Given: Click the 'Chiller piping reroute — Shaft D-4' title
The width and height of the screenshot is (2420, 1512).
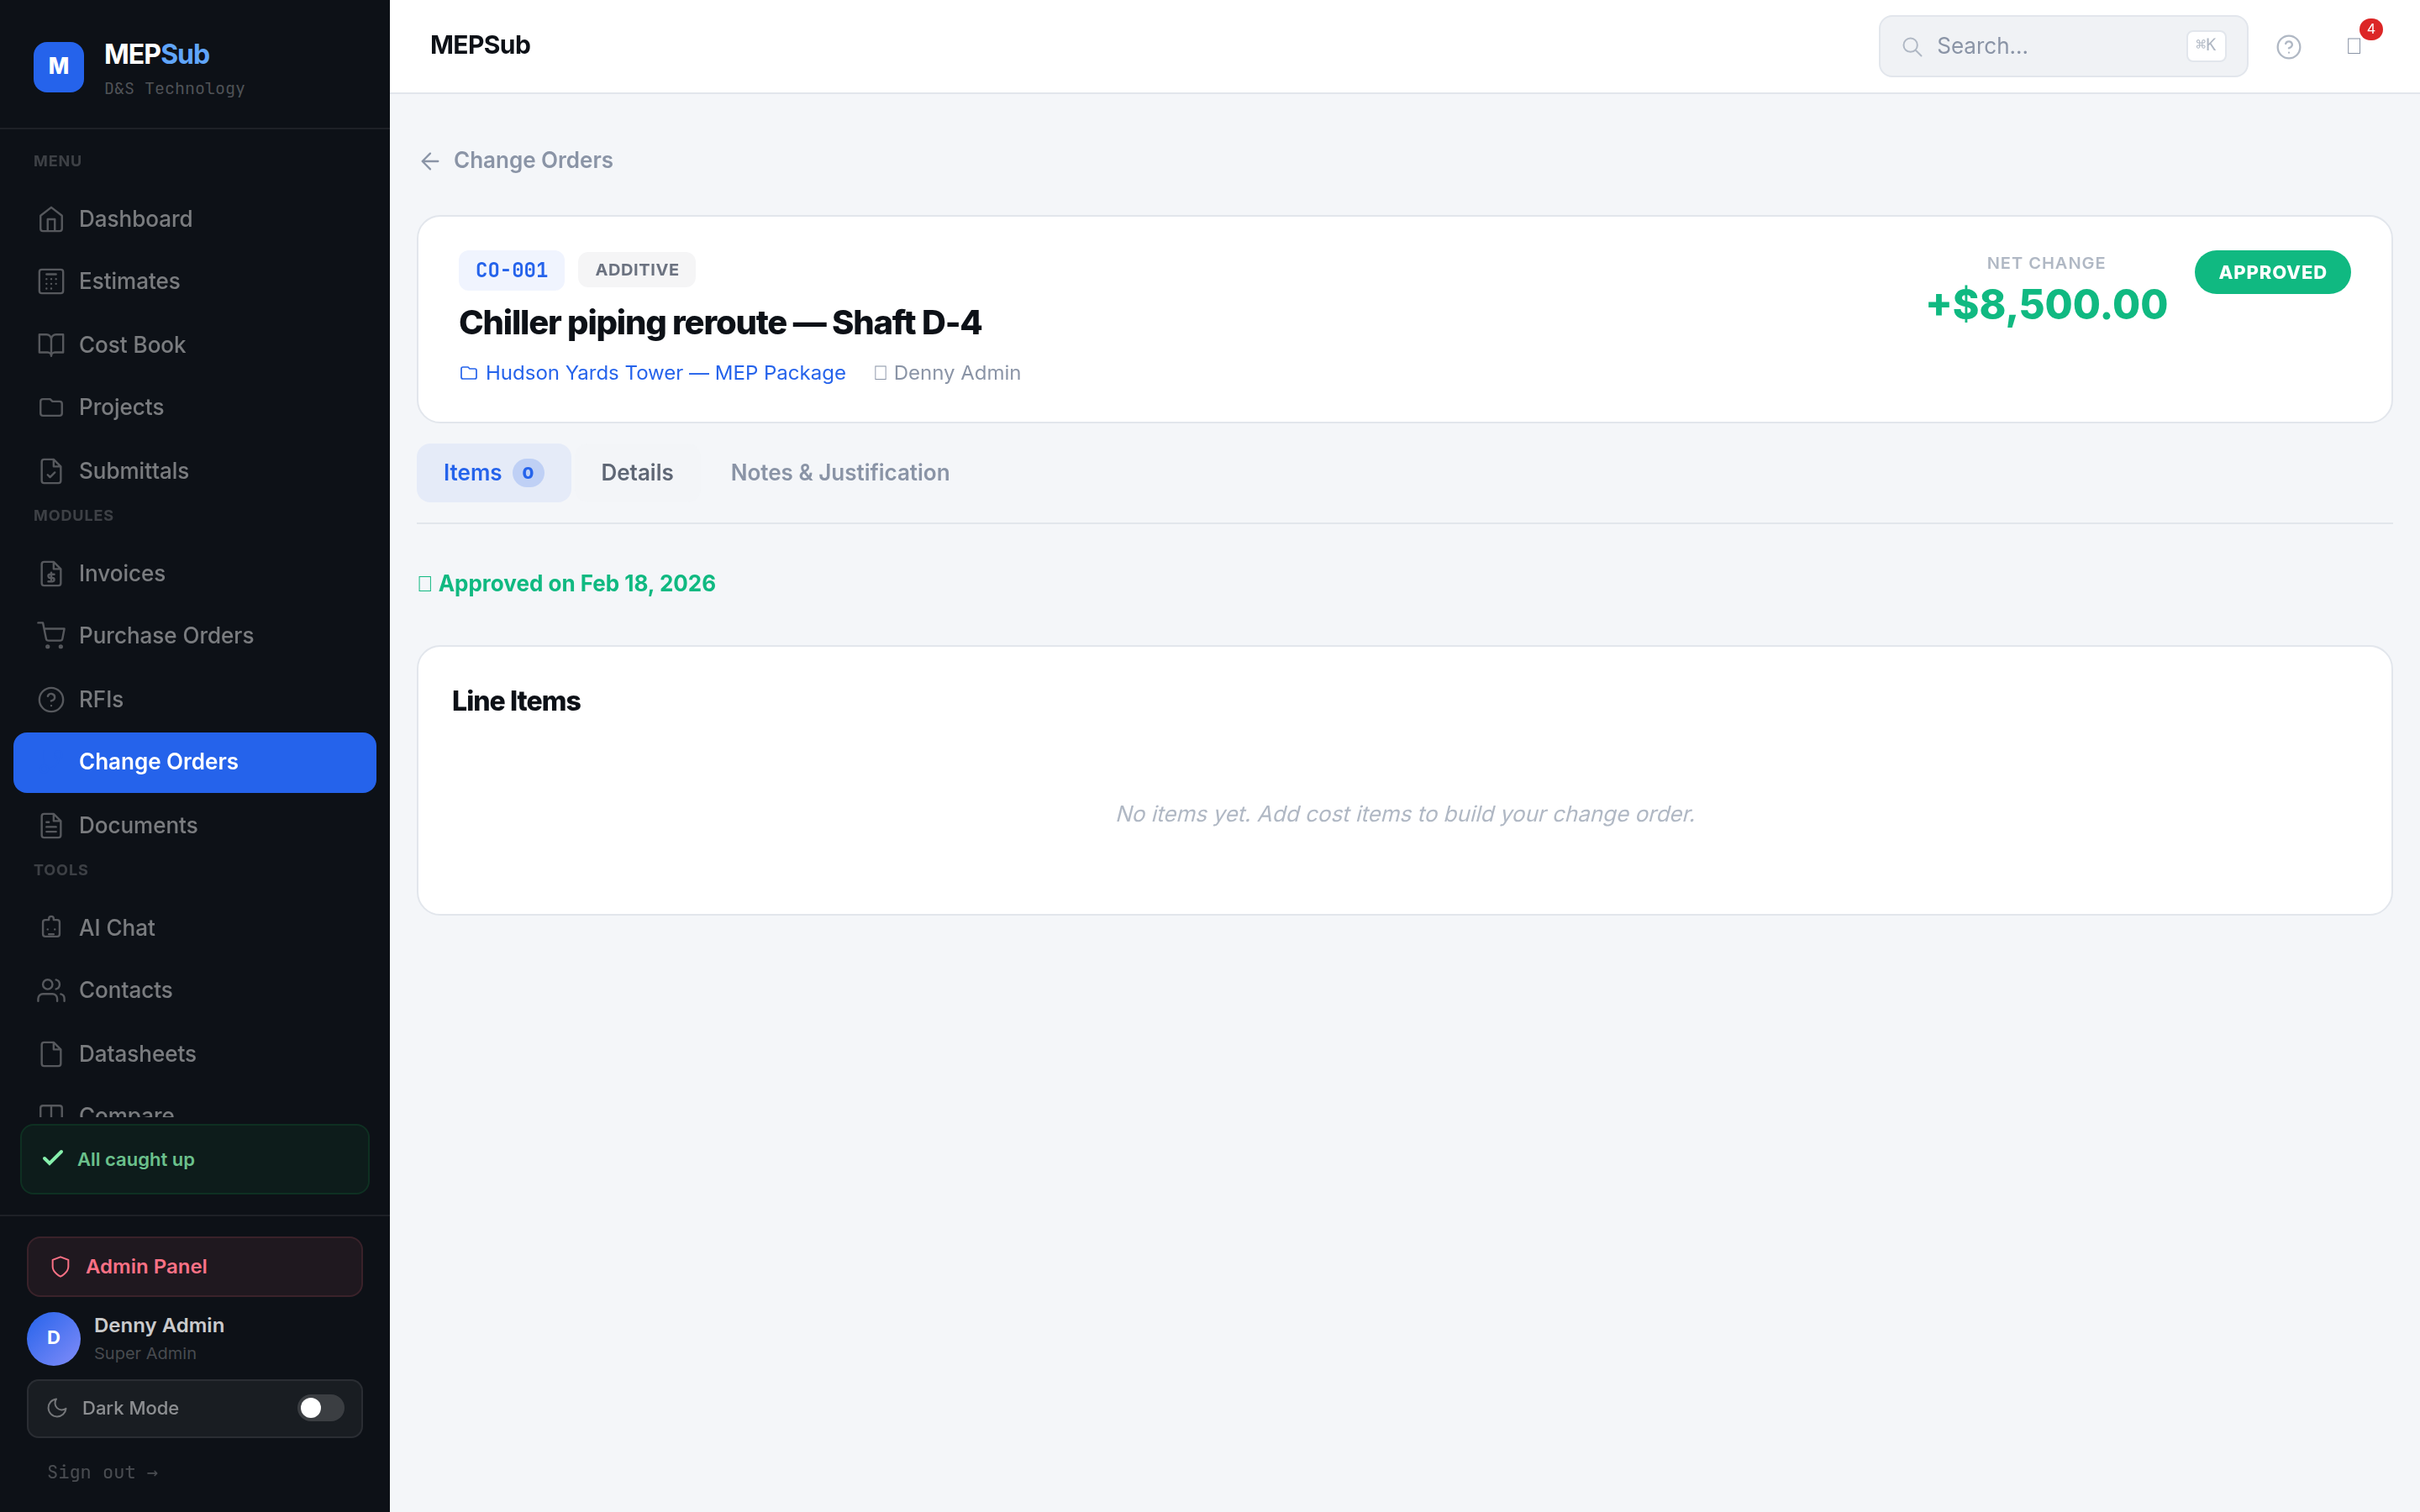Looking at the screenshot, I should click(x=720, y=323).
